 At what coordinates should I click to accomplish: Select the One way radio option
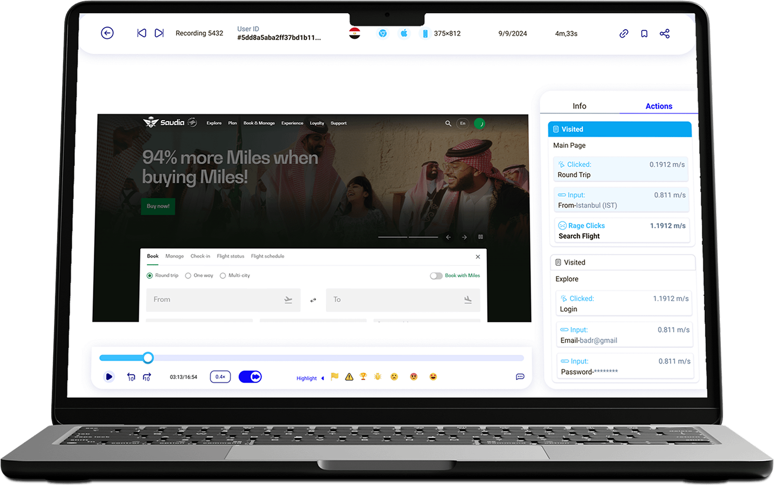[x=188, y=276]
